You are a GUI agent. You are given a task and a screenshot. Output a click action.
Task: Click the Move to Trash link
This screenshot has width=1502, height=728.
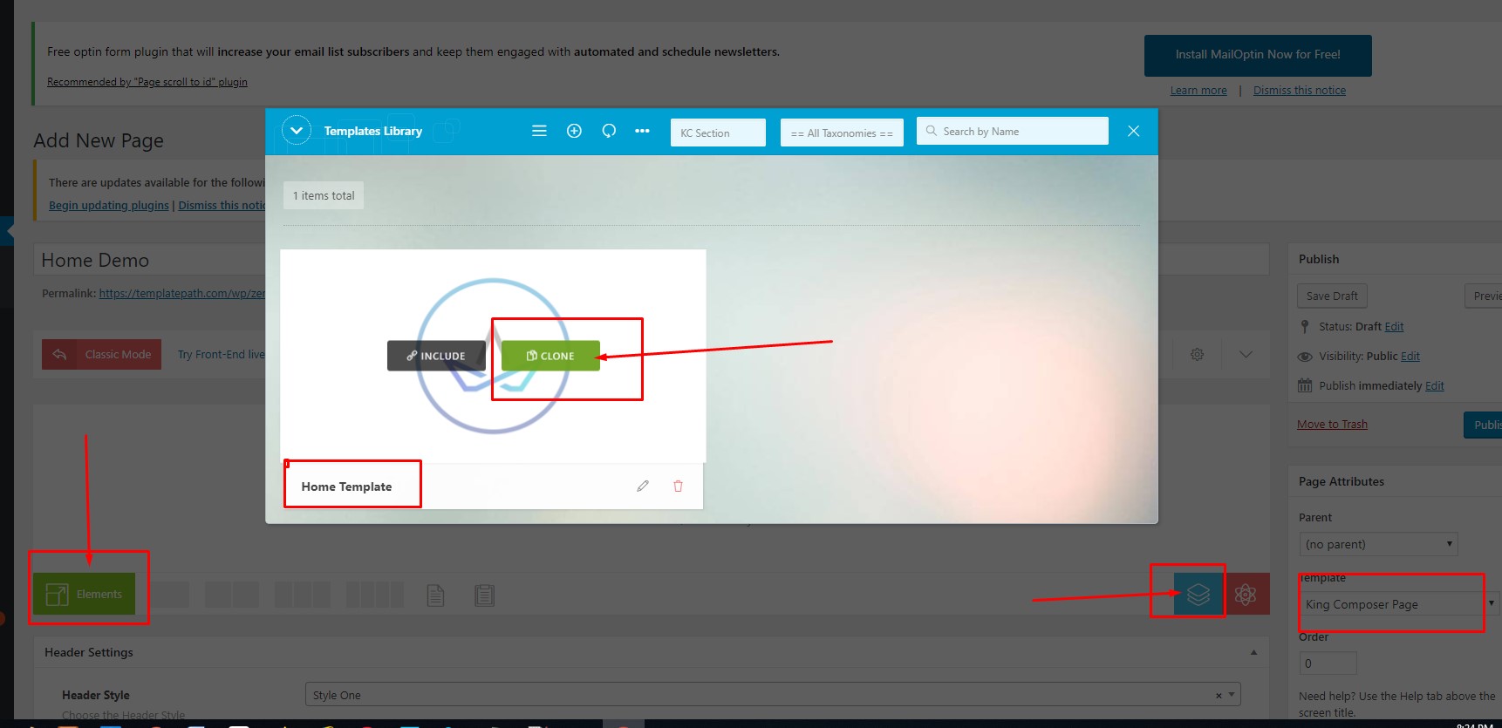(x=1332, y=424)
